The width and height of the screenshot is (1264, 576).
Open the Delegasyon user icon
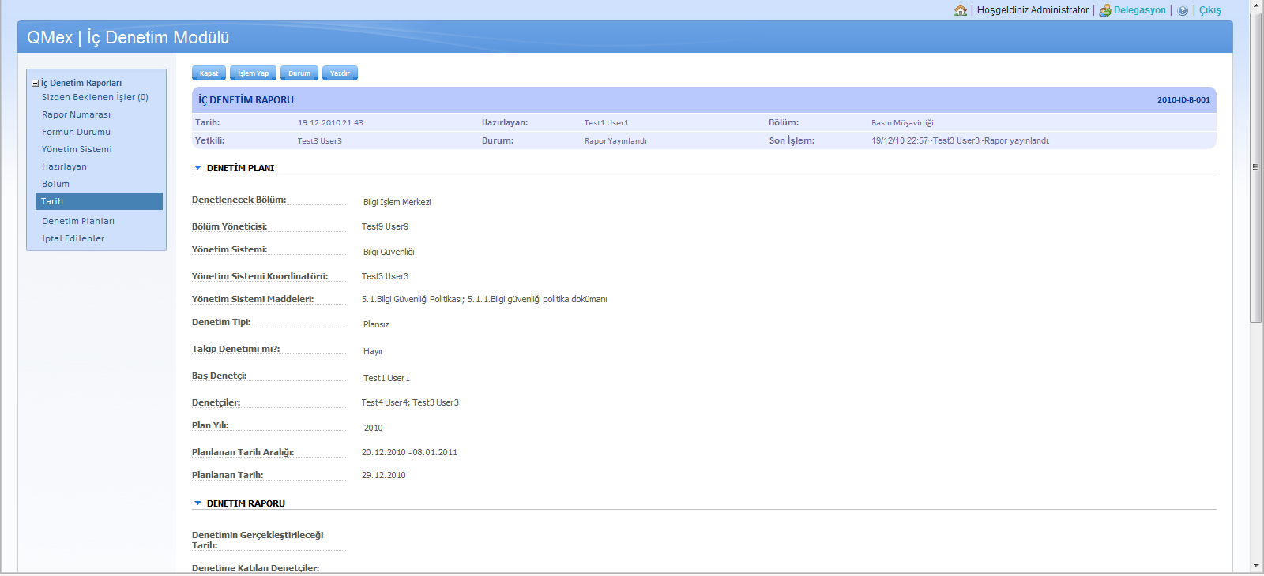coord(1105,10)
